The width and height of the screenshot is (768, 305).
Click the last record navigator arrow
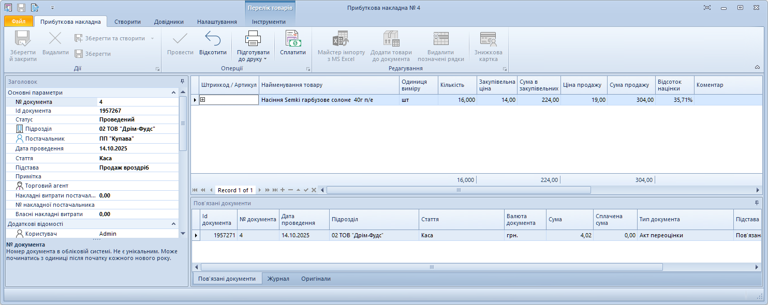pyautogui.click(x=275, y=190)
